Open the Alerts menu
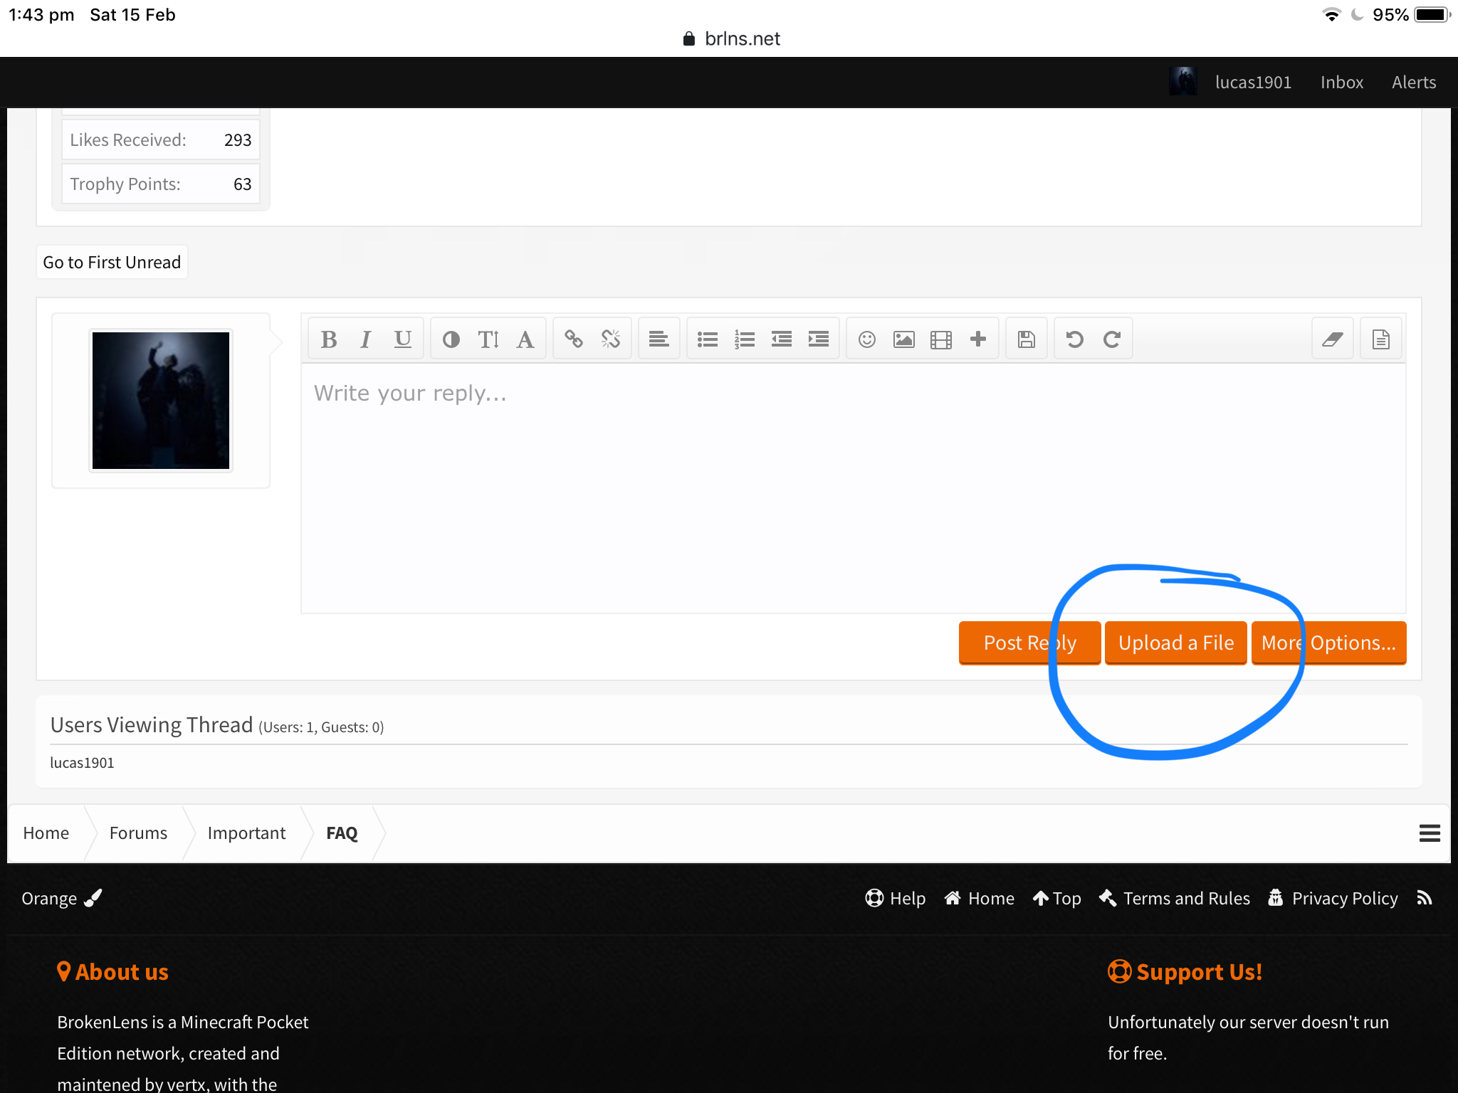 tap(1414, 83)
